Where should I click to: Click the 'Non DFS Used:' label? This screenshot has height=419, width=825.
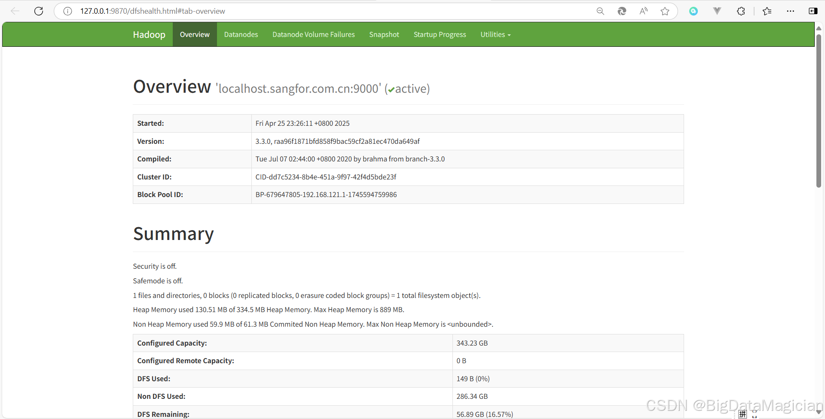point(161,396)
